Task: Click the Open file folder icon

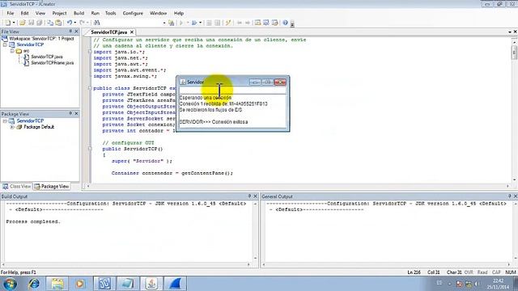Action: click(x=22, y=23)
